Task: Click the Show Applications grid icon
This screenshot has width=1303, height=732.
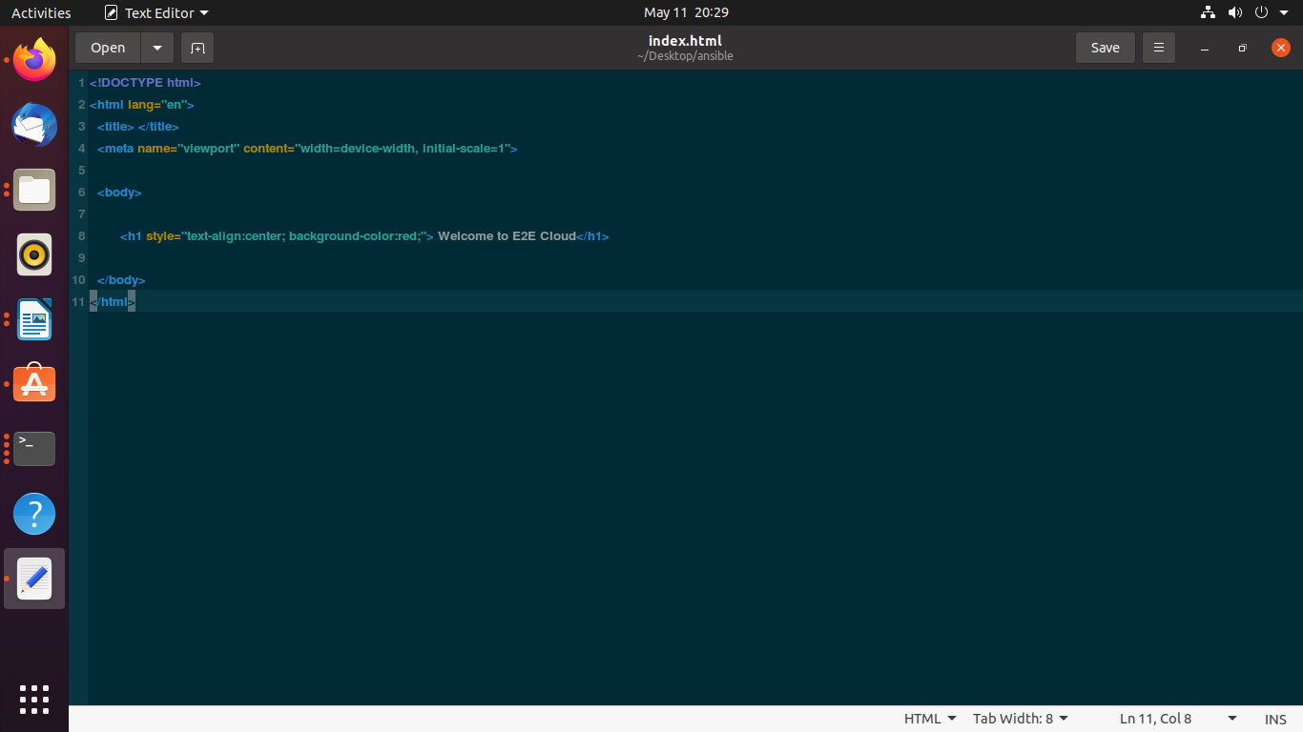Action: pyautogui.click(x=33, y=700)
